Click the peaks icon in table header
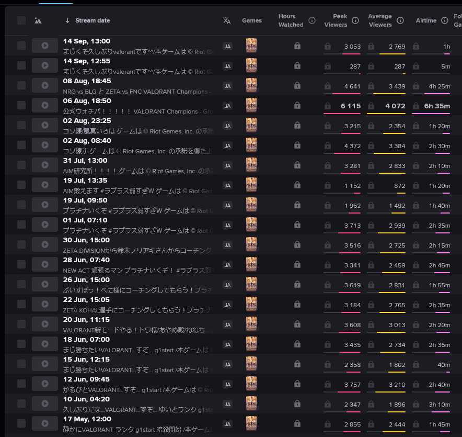This screenshot has width=462, height=437. (38, 20)
